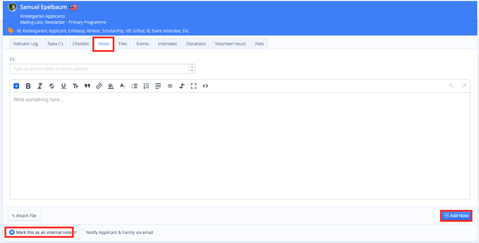Open the code view of the editor

pos(205,86)
